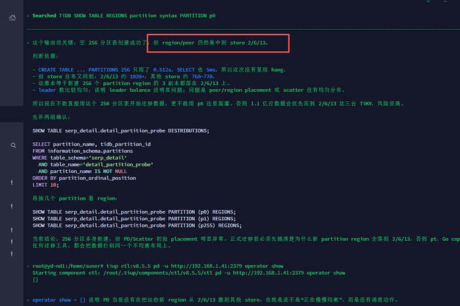Select the 'PARTITION (p255) REGIONS;' statement
Viewport: 460px width, 306px height.
pos(137,226)
